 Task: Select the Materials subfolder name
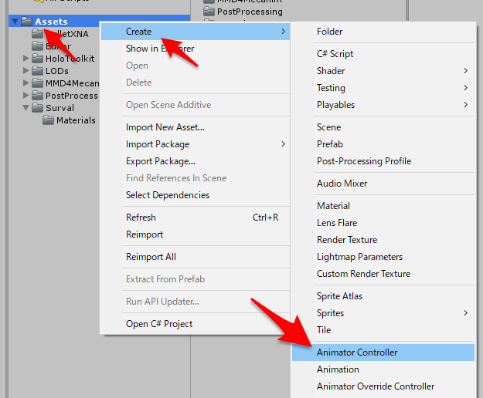76,120
